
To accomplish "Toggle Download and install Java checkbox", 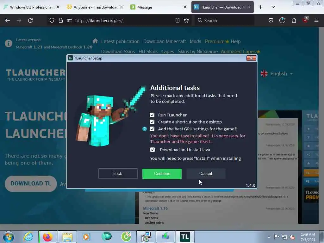I will coord(152,150).
